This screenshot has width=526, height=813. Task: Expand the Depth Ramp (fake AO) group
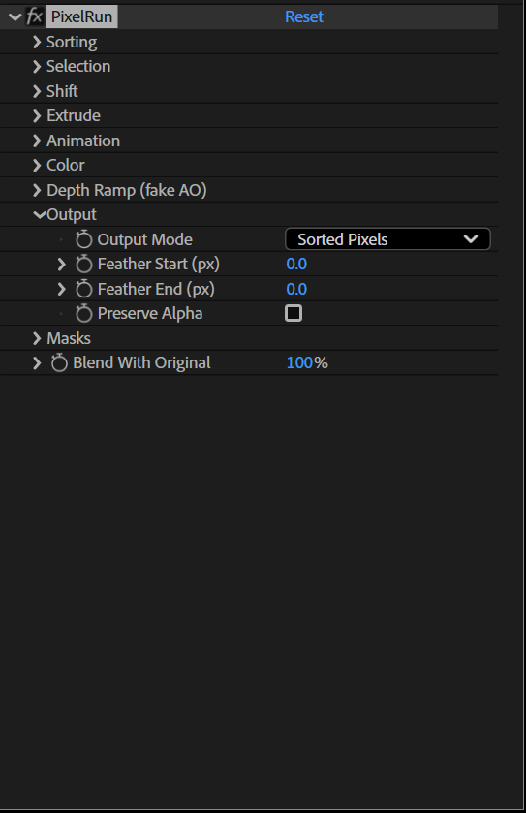[x=37, y=190]
